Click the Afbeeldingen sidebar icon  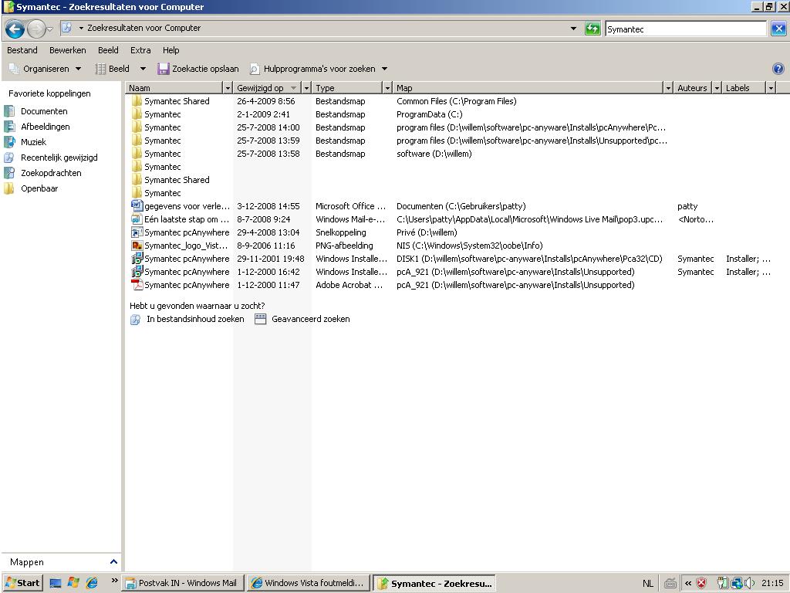(9, 127)
